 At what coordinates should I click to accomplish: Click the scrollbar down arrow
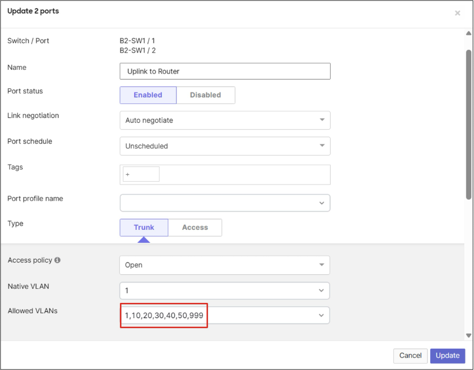coord(469,335)
